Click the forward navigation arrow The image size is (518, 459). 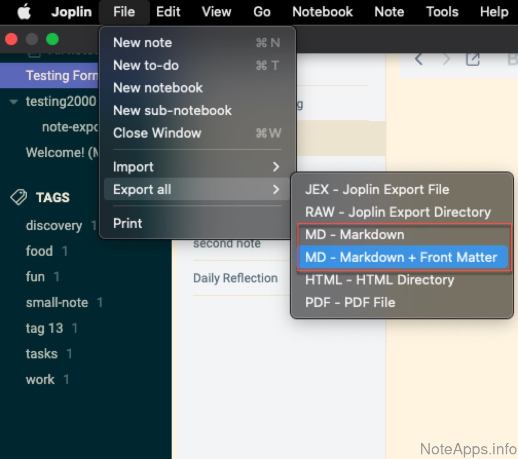pyautogui.click(x=446, y=60)
